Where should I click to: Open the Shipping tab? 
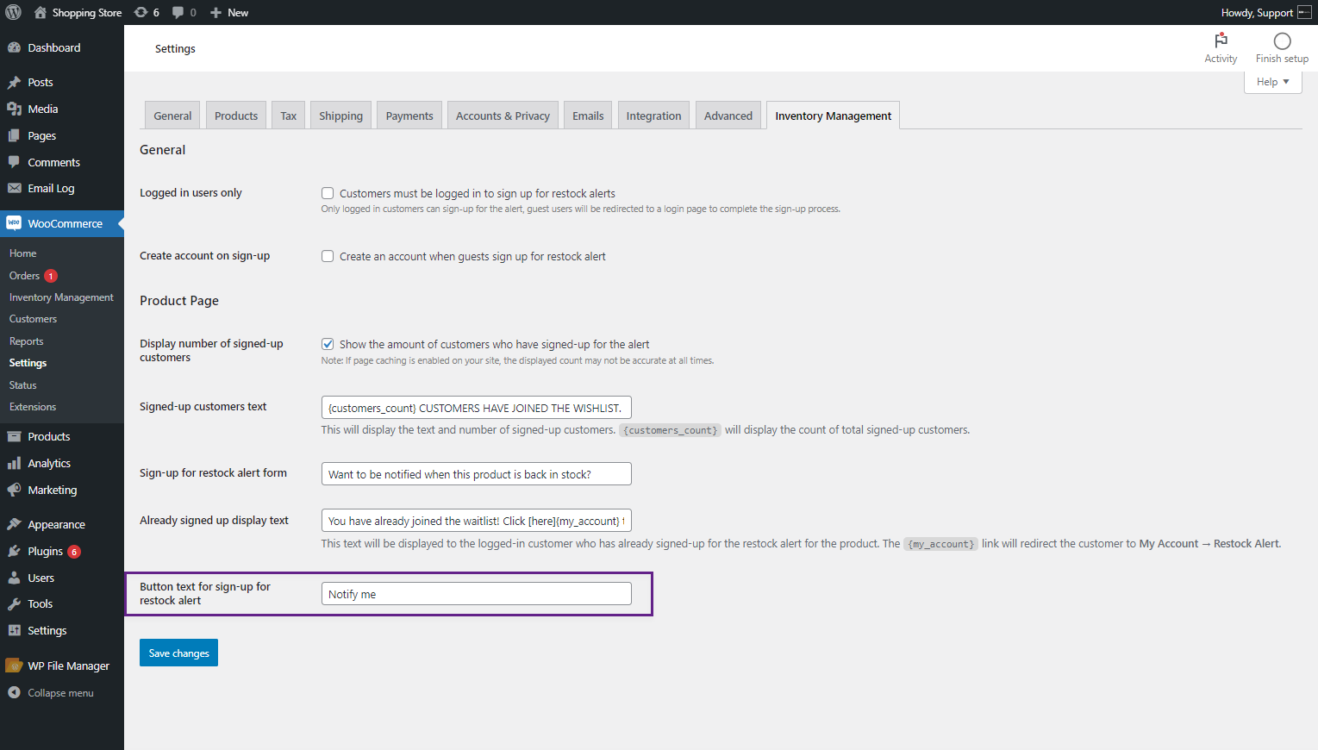coord(340,116)
